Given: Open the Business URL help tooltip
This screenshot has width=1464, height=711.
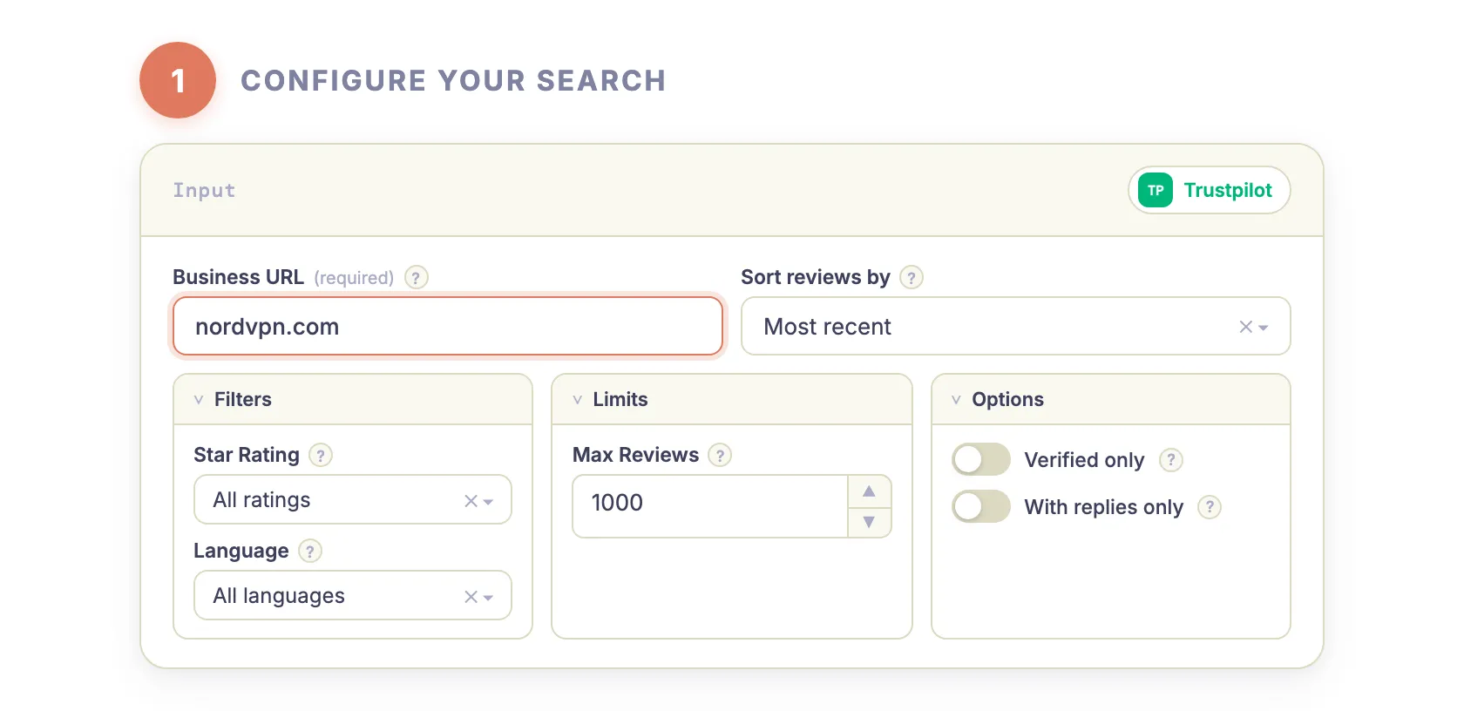Looking at the screenshot, I should tap(416, 277).
